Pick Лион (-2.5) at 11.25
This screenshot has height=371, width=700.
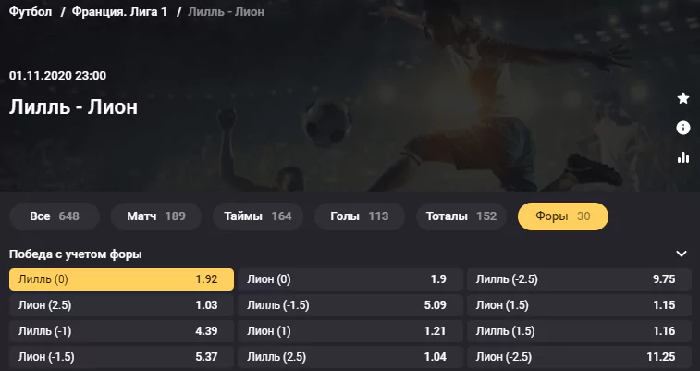[579, 357]
